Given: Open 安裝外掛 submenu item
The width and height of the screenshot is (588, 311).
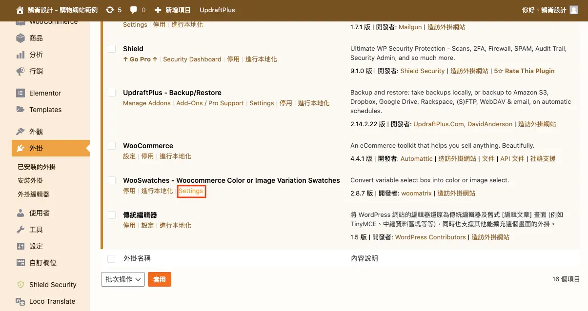Looking at the screenshot, I should coord(30,180).
